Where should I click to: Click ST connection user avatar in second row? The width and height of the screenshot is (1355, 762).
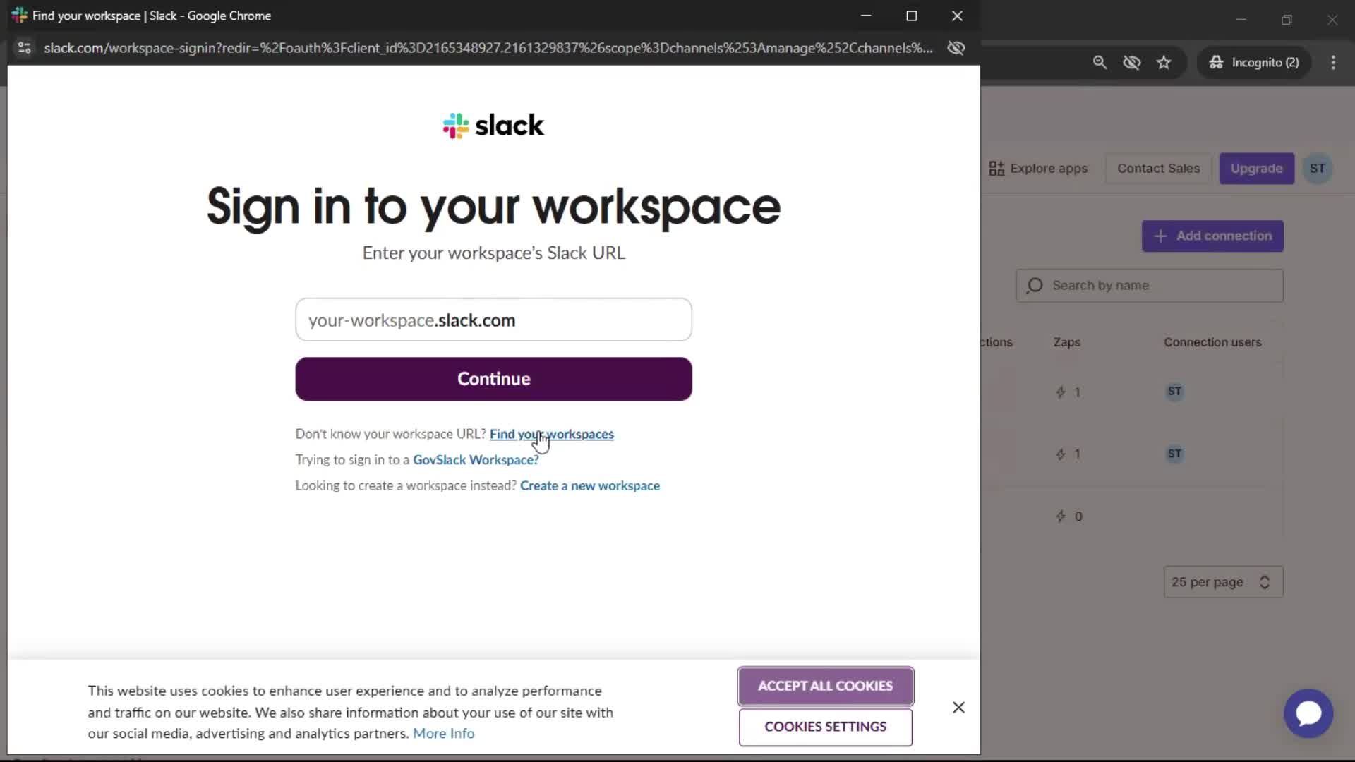coord(1174,454)
